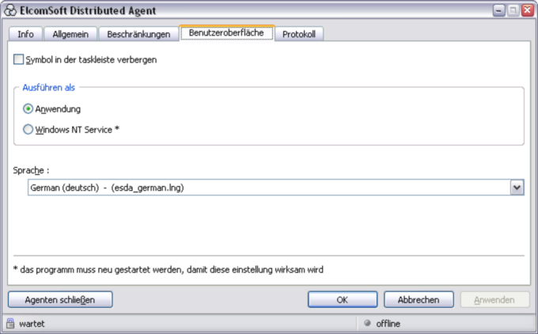Confirm settings with the OK button
The width and height of the screenshot is (538, 334).
point(343,300)
